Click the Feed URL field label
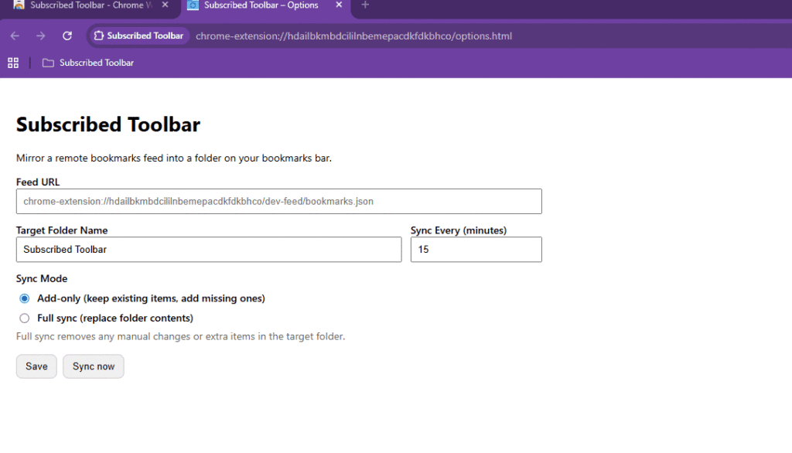Screen dimensions: 792x453 (38, 182)
